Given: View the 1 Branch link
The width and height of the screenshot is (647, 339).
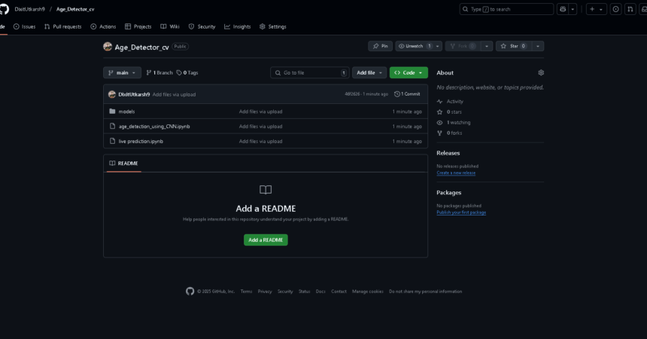Looking at the screenshot, I should point(159,73).
